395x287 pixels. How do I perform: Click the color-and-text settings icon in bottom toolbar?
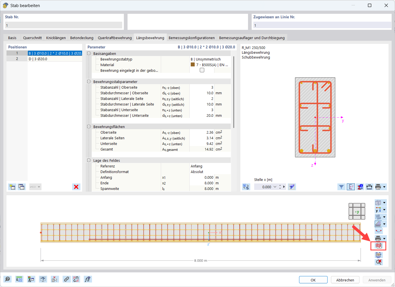[31, 279]
